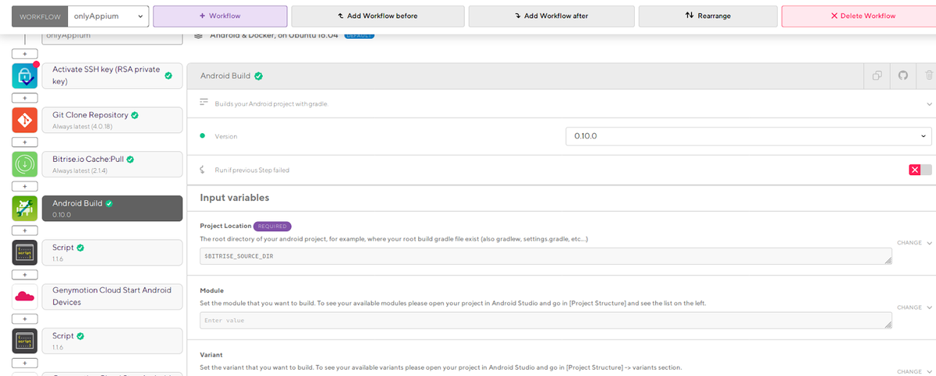Toggle Run if previous Step failed switch
Viewport: 936px width, 376px height.
[x=920, y=170]
